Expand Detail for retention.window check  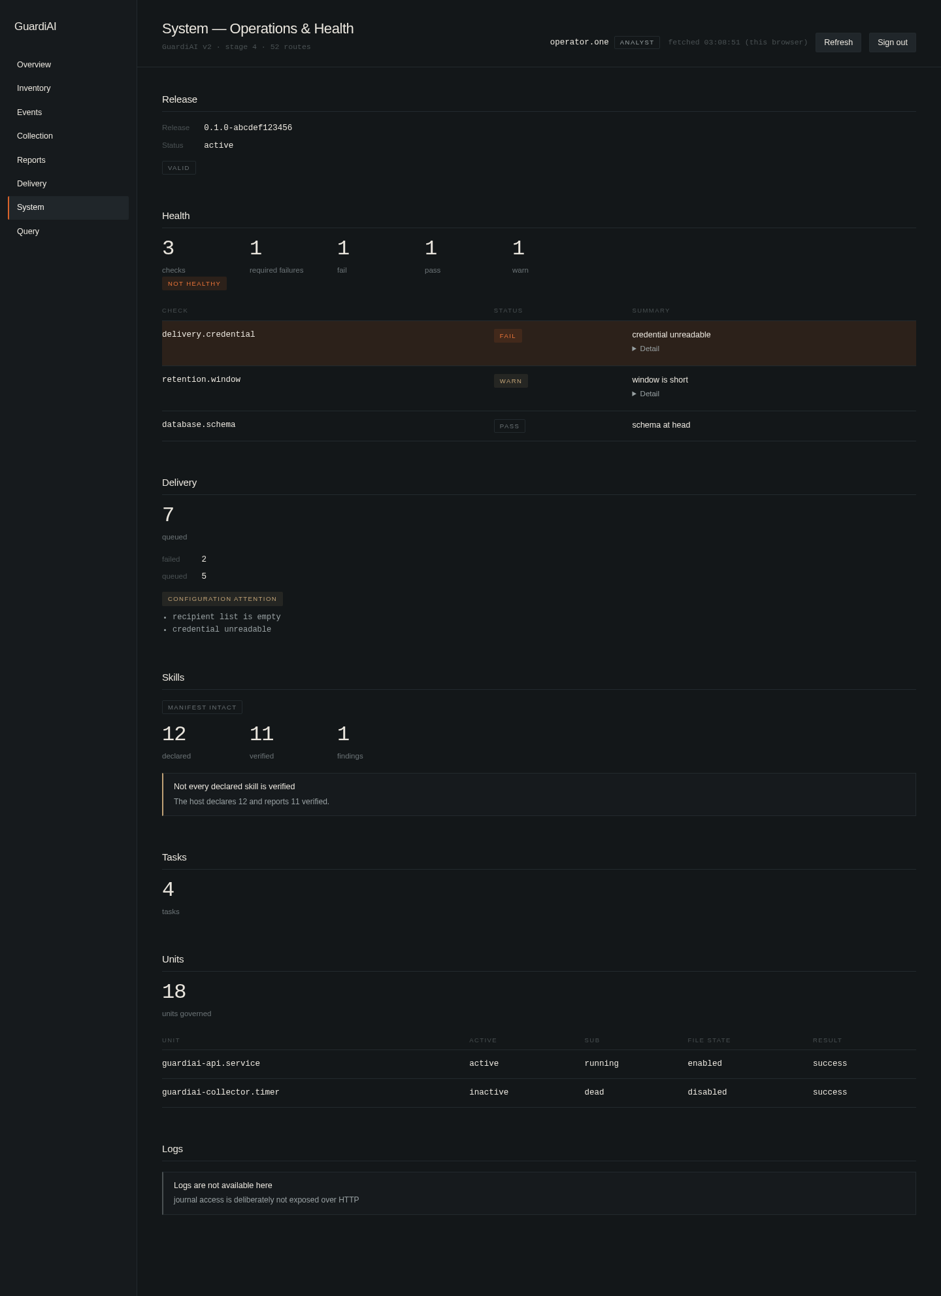tap(646, 394)
